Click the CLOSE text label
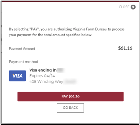 (124, 7)
